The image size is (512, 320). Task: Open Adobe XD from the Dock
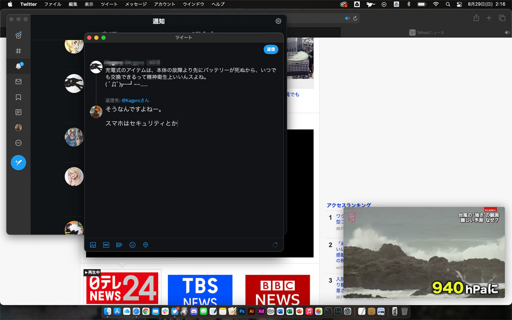(x=261, y=311)
